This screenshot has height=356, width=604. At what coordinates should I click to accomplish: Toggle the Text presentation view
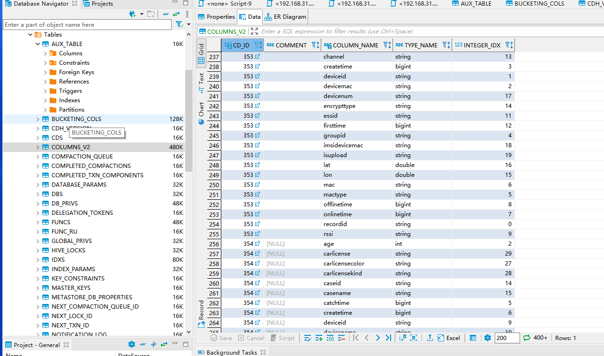tap(201, 82)
